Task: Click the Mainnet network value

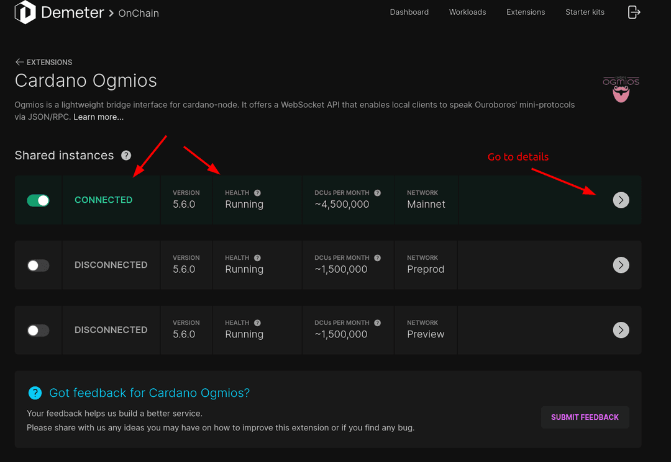Action: point(426,204)
